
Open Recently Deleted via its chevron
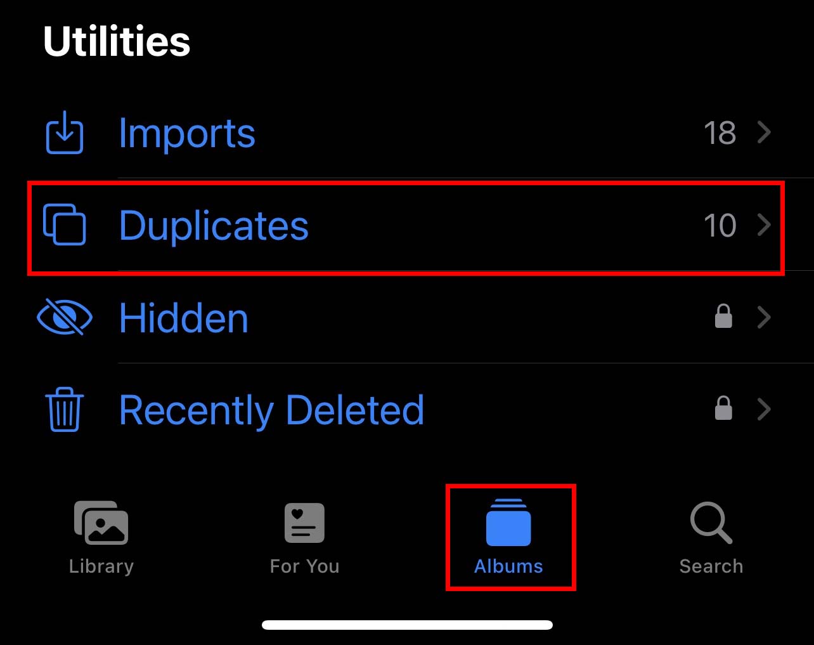(765, 410)
